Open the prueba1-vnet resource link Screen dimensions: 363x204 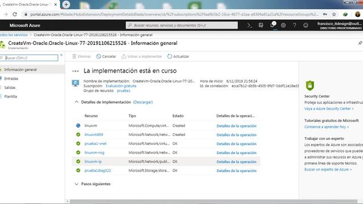pos(95,143)
